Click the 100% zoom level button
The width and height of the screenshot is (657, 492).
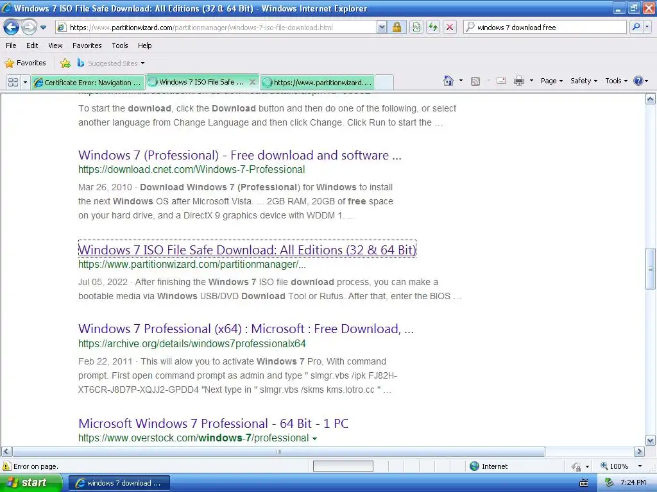tap(615, 466)
